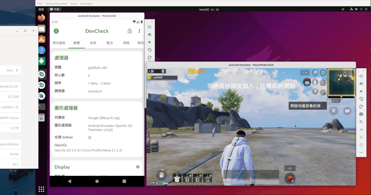Viewport: 371px width, 195px height.
Task: Expand host row chevron in left window
Action: point(17,70)
